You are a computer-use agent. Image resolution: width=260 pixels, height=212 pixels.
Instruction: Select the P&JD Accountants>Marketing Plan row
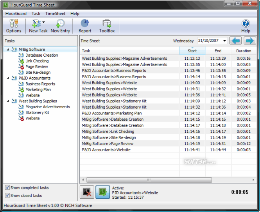tap(168, 113)
